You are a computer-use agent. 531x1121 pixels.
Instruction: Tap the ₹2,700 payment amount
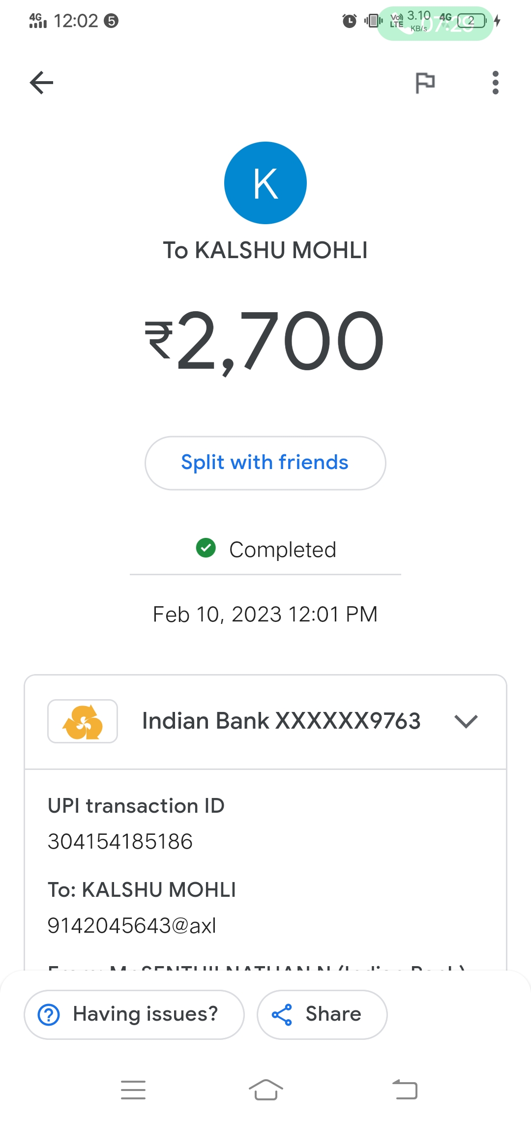point(265,341)
